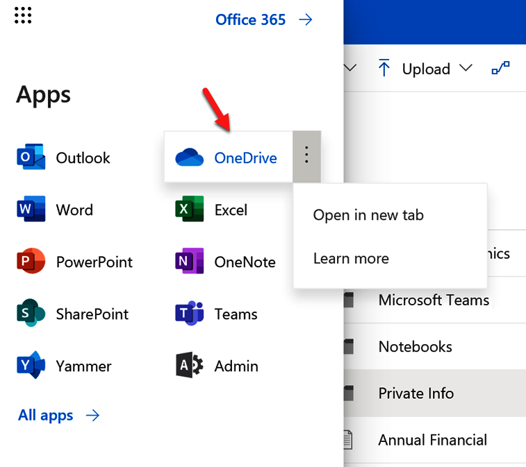Launch Word from its icon
Screen dimensions: 526x467
pos(31,209)
